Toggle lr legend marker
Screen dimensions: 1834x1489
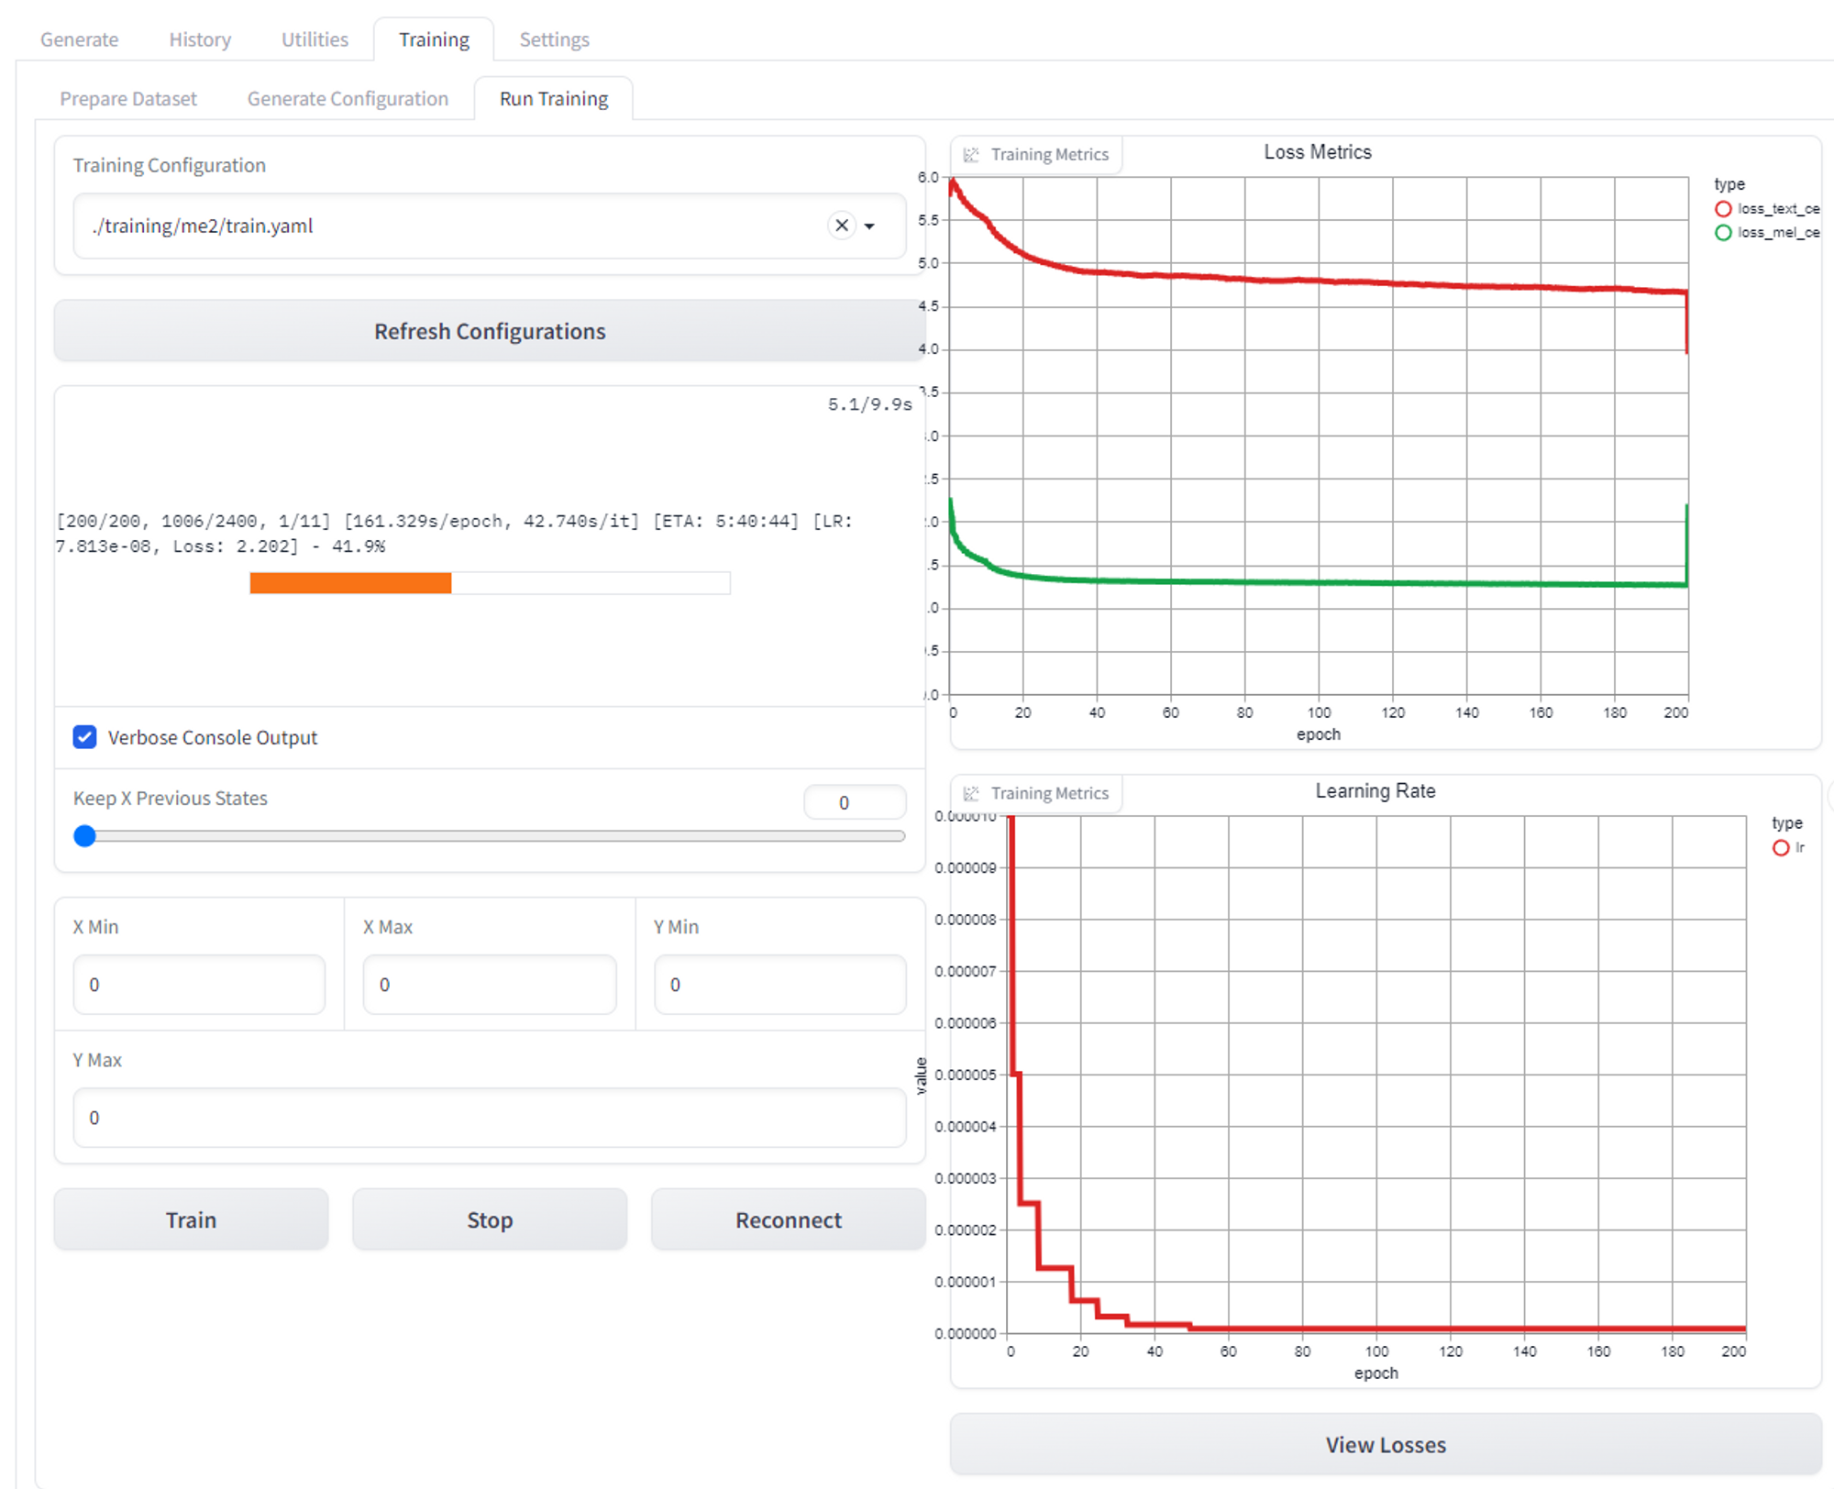coord(1781,848)
